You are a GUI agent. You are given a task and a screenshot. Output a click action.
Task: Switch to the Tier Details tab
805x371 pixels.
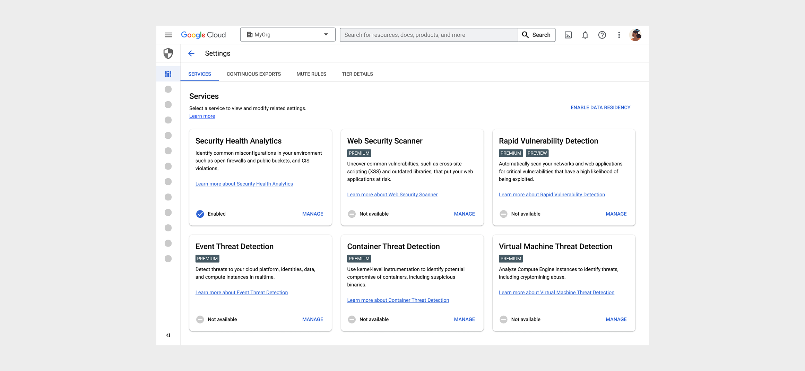coord(357,74)
